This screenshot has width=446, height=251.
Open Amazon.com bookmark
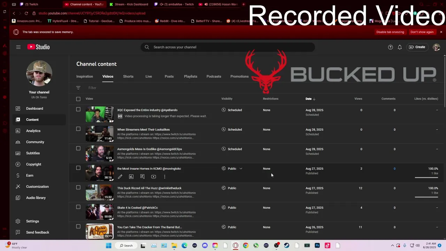pos(27,21)
